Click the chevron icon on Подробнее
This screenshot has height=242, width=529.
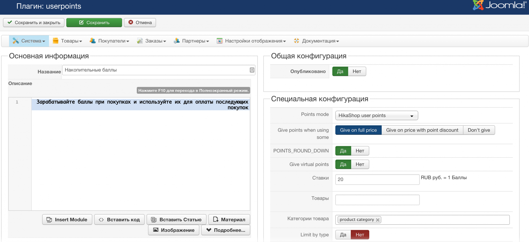(209, 230)
